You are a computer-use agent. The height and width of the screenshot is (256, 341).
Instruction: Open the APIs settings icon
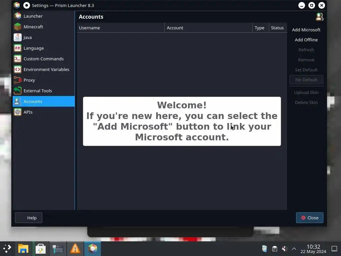pos(18,112)
